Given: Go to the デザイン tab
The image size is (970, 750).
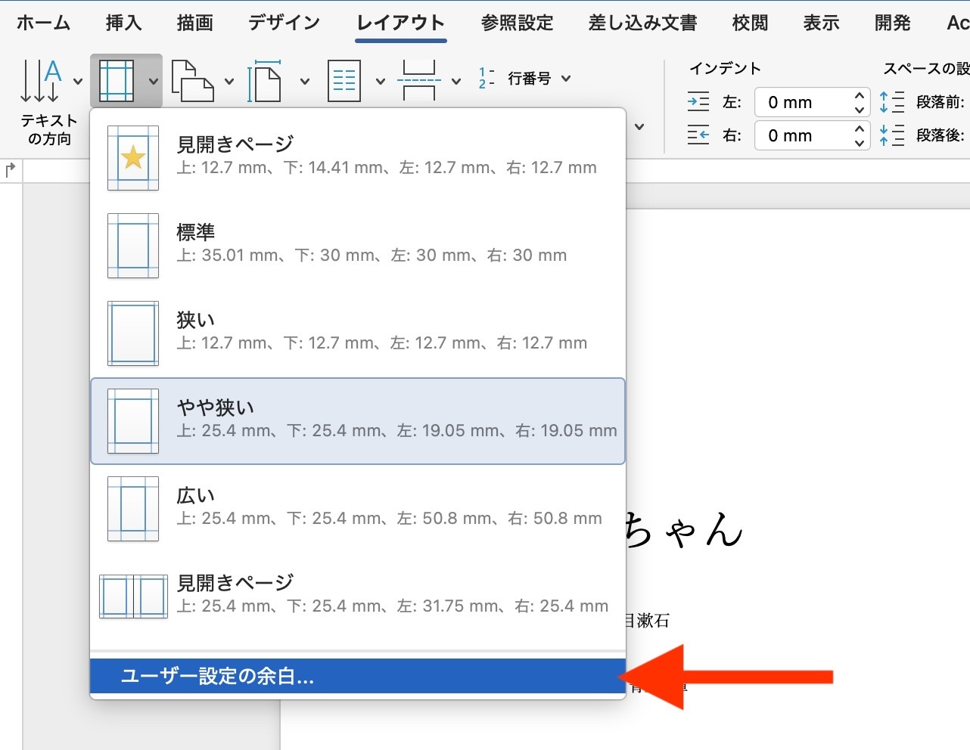Looking at the screenshot, I should click(x=284, y=23).
